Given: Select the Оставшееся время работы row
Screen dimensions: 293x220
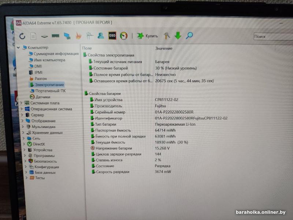Looking at the screenshot, I should (x=151, y=81).
